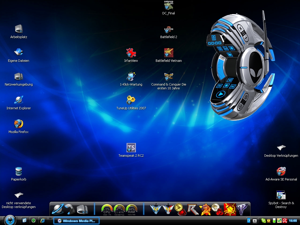The height and width of the screenshot is (225, 300).
Task: Click the yellow checkmark tray icon
Action: [279, 221]
